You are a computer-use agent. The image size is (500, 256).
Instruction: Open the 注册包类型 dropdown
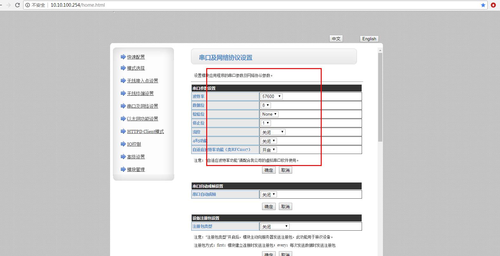coord(275,226)
